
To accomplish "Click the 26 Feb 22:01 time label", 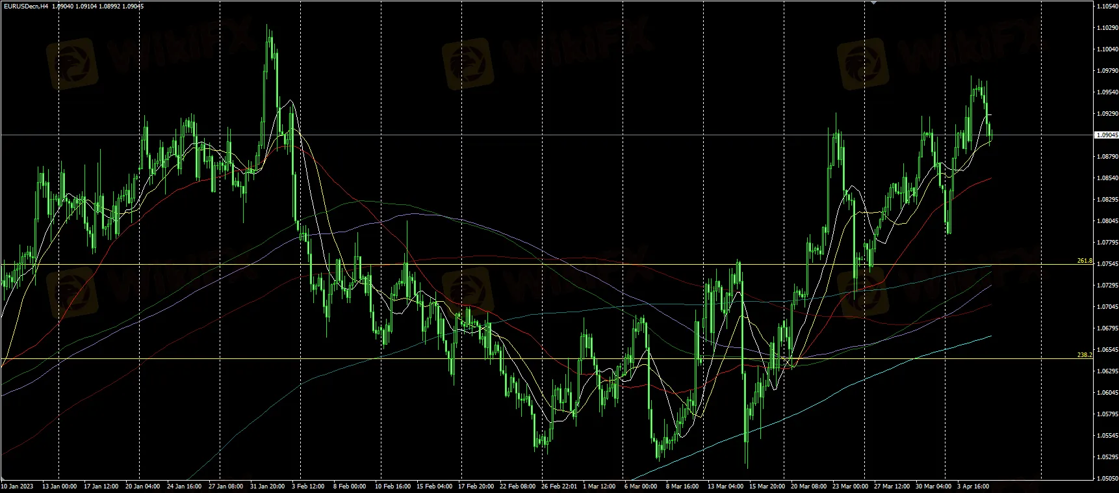I will tap(559, 486).
